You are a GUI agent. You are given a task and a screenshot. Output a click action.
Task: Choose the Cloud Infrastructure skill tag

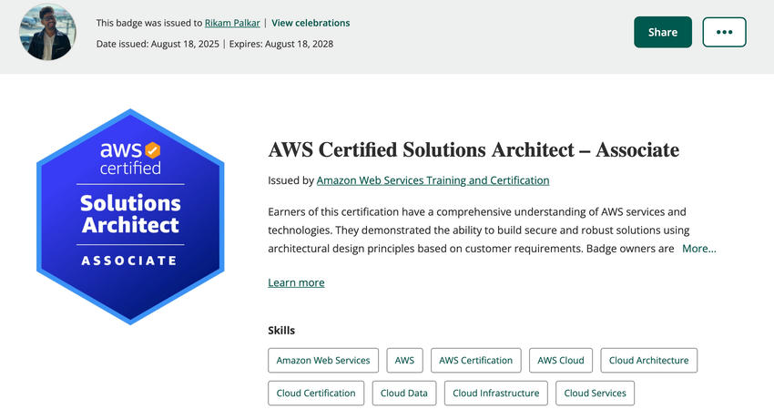(496, 393)
